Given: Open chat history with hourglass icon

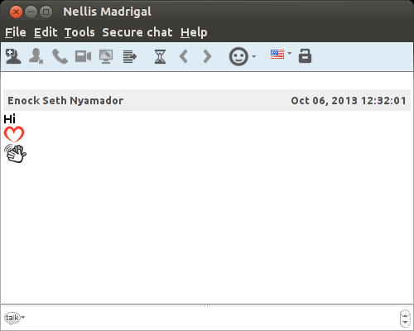Looking at the screenshot, I should pyautogui.click(x=160, y=56).
